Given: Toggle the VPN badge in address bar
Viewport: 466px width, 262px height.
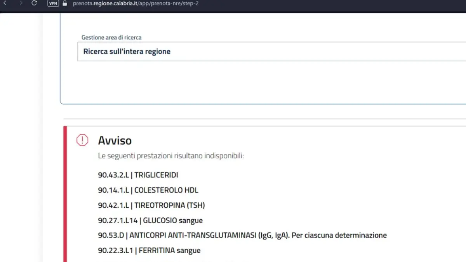Looking at the screenshot, I should (53, 3).
